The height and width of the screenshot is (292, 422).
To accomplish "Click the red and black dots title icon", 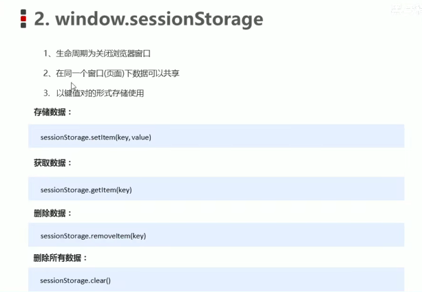I will pyautogui.click(x=23, y=19).
